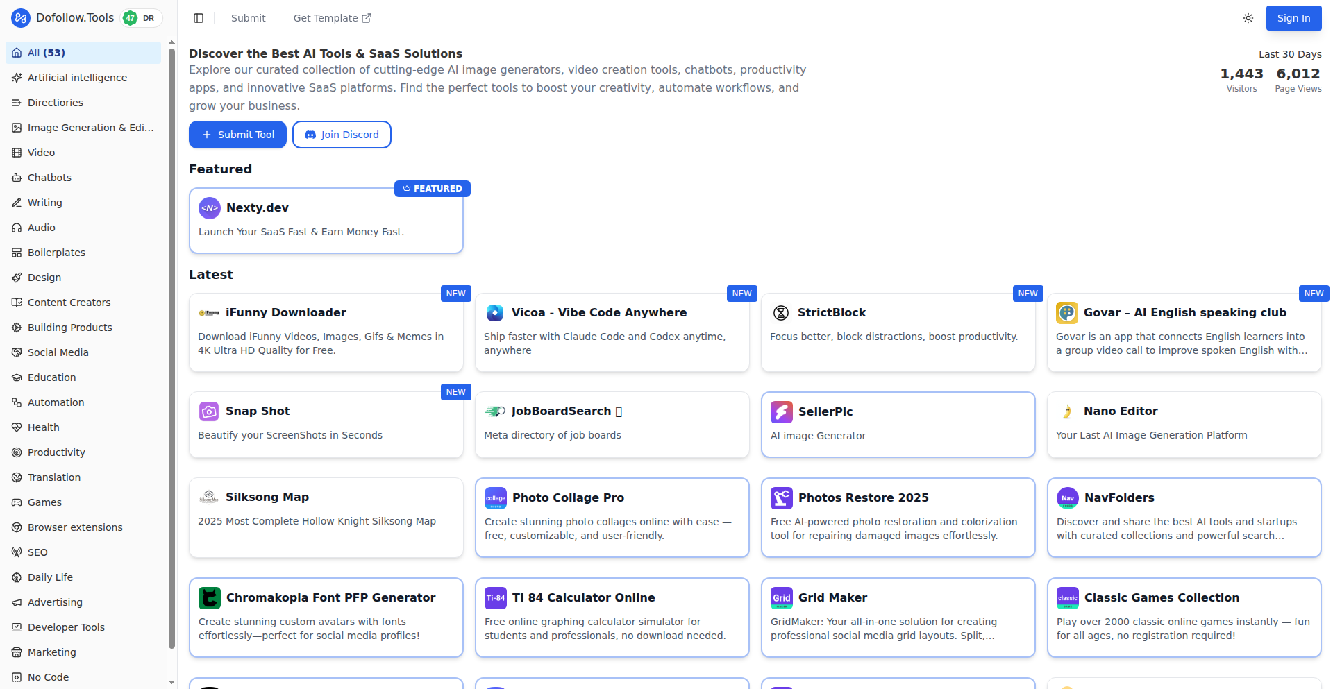This screenshot has width=1333, height=689.
Task: Select All (53) in the sidebar
Action: click(x=83, y=53)
